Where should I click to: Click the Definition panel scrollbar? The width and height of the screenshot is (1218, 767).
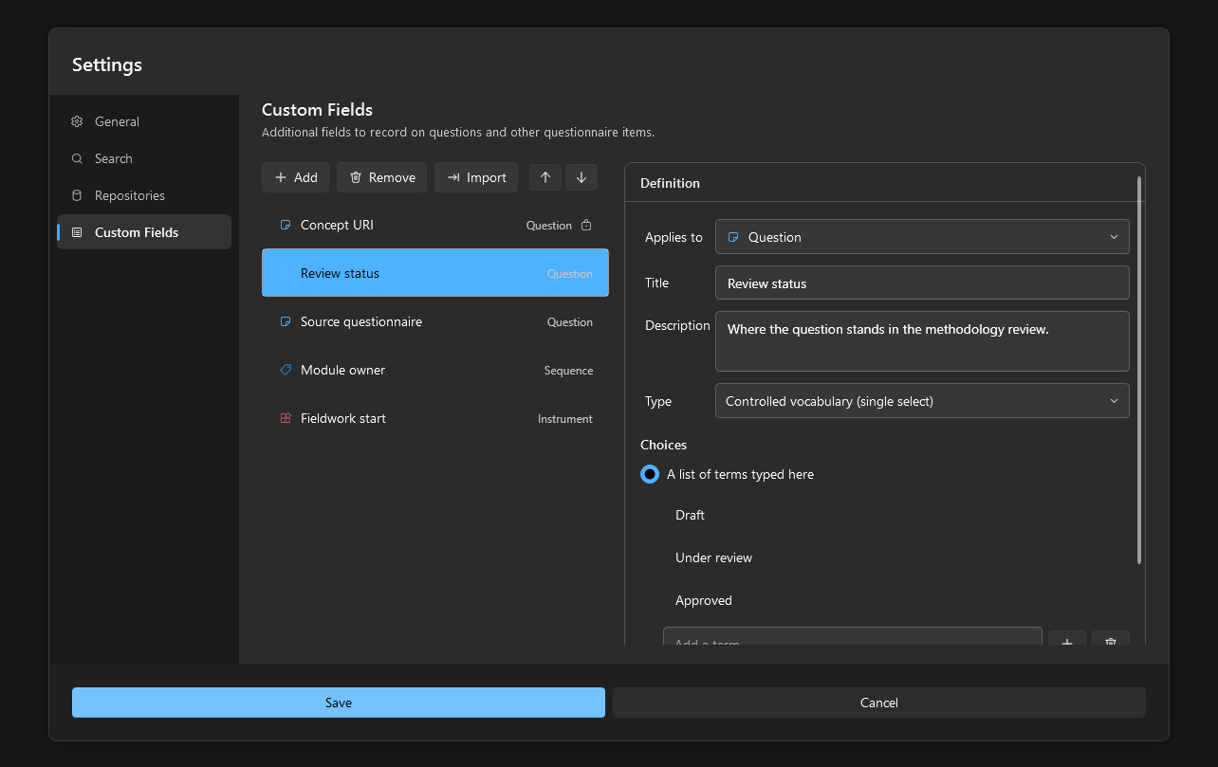(1139, 370)
